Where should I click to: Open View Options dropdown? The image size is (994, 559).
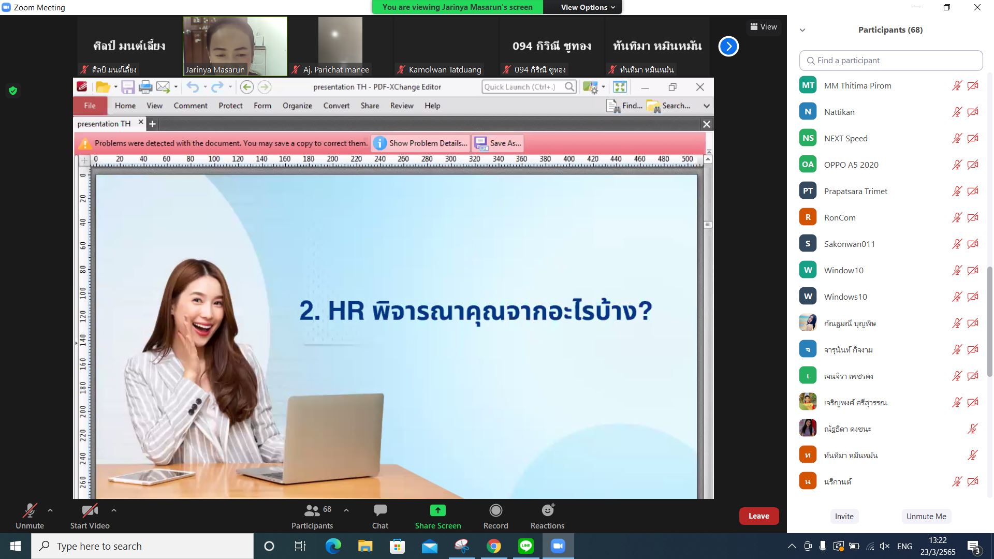pyautogui.click(x=588, y=7)
